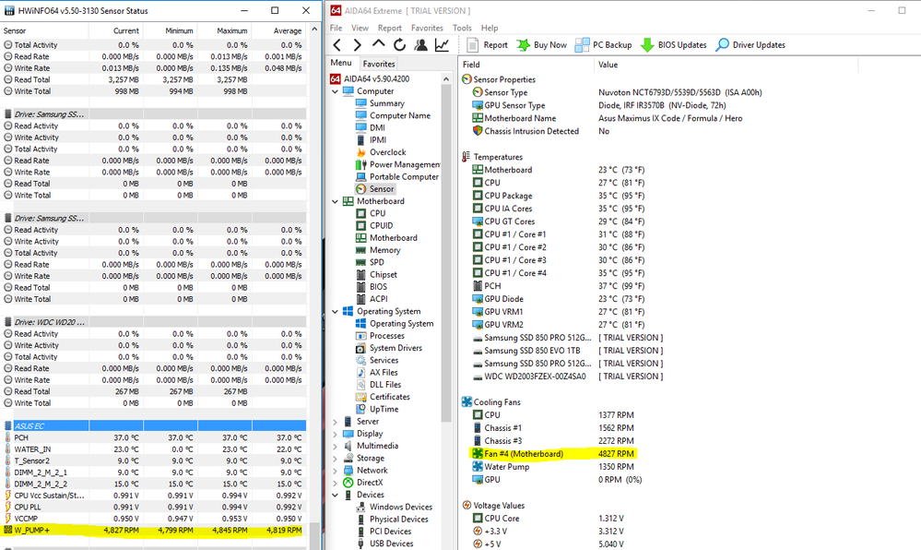Screen dimensions: 921x550
Task: Select the CPU Package temperature row
Action: [x=558, y=196]
